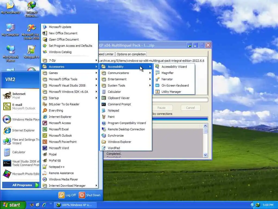Open My Documents desktop icon

[x=10, y=7]
